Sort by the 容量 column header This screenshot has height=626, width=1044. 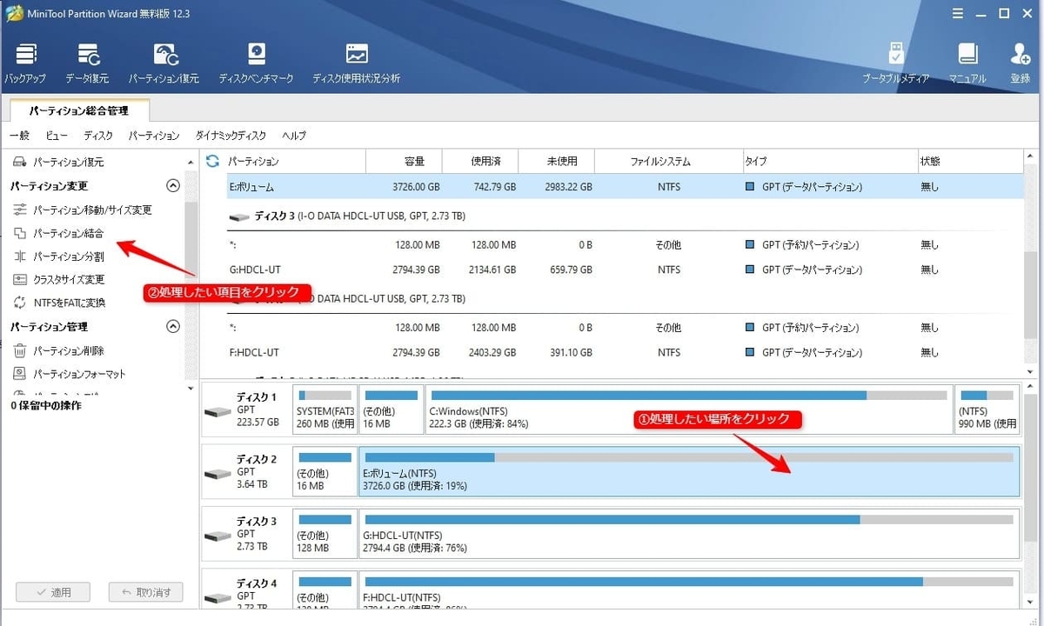click(404, 161)
